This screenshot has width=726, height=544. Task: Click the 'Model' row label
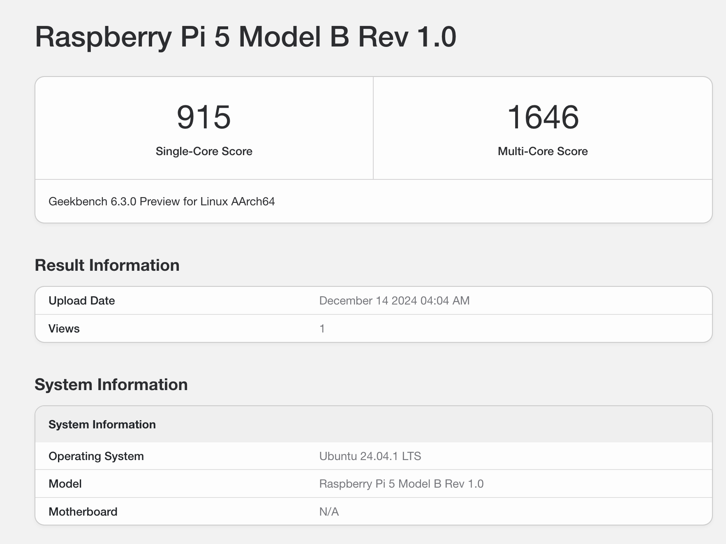click(65, 484)
